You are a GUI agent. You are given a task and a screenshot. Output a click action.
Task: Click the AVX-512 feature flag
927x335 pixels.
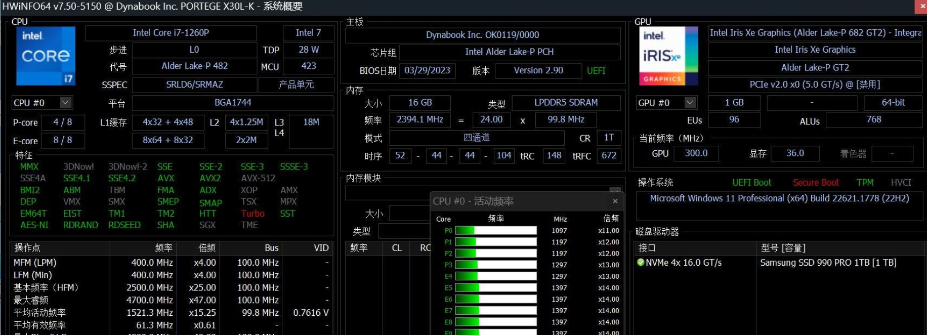[258, 178]
